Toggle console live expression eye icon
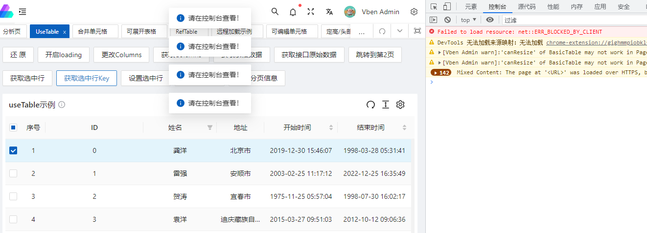The image size is (647, 233). [490, 20]
